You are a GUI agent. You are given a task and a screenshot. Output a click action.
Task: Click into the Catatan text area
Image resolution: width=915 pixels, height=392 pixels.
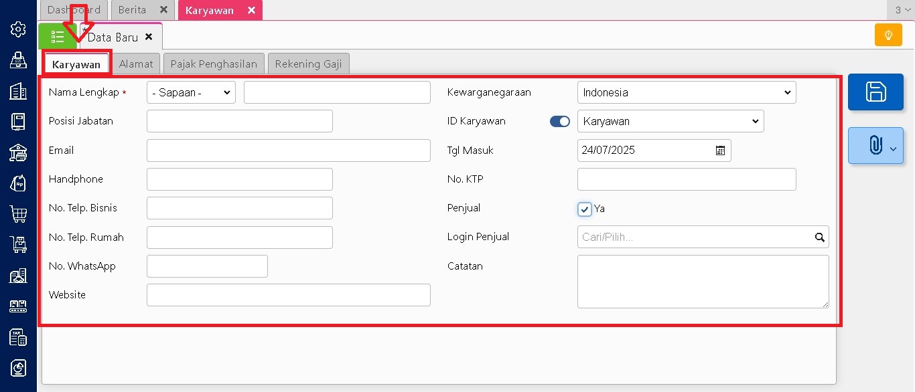tap(702, 281)
